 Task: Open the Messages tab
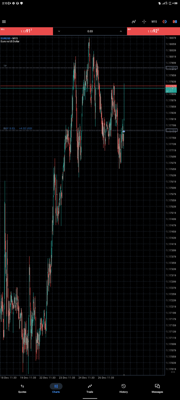[157, 388]
